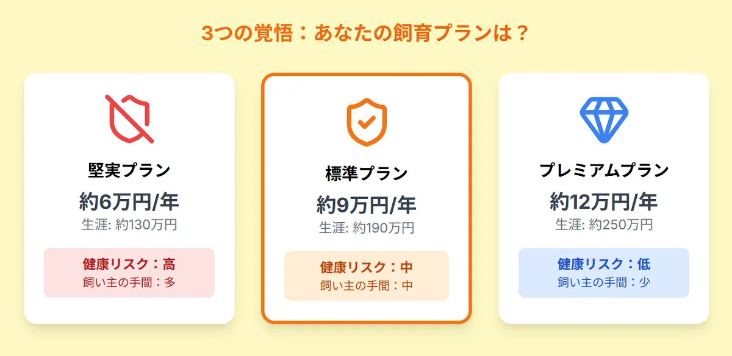Click the red 健康リスク：高 badge
The height and width of the screenshot is (356, 732).
[129, 273]
